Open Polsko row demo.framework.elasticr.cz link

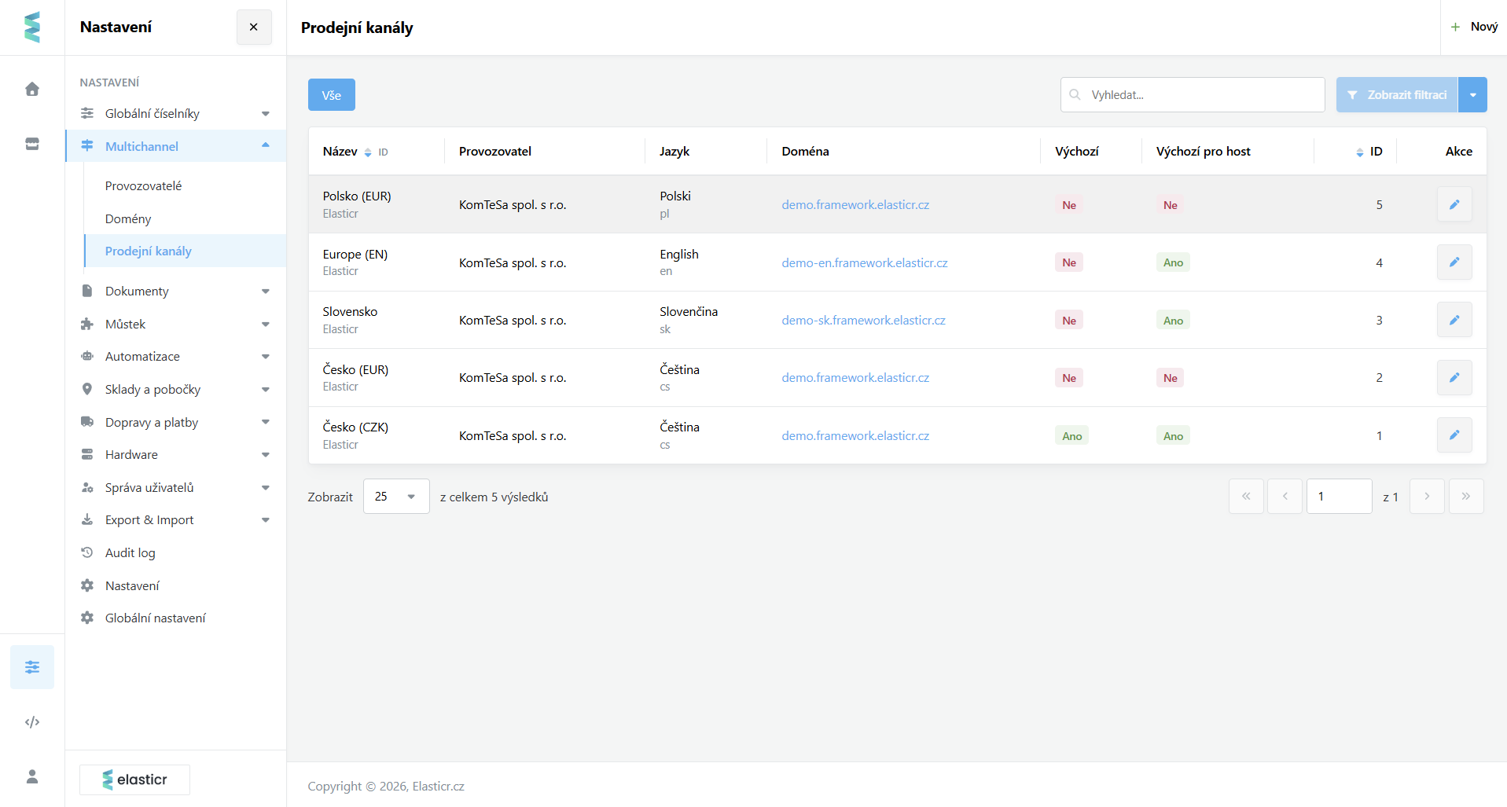pyautogui.click(x=855, y=205)
